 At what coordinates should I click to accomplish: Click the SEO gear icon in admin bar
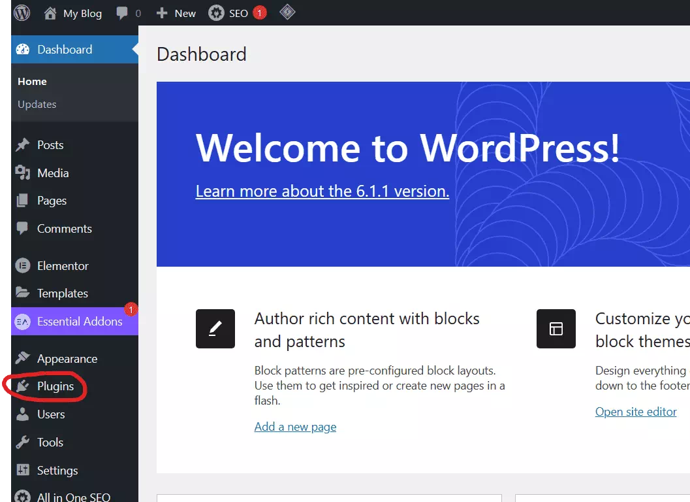(216, 13)
